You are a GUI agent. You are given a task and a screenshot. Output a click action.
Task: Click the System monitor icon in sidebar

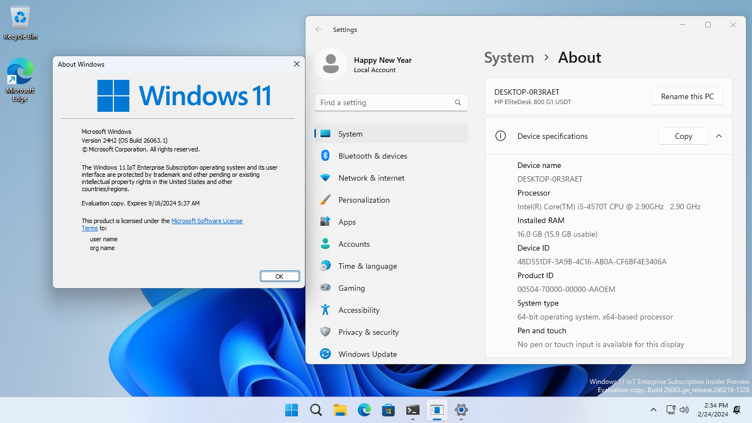click(x=325, y=134)
